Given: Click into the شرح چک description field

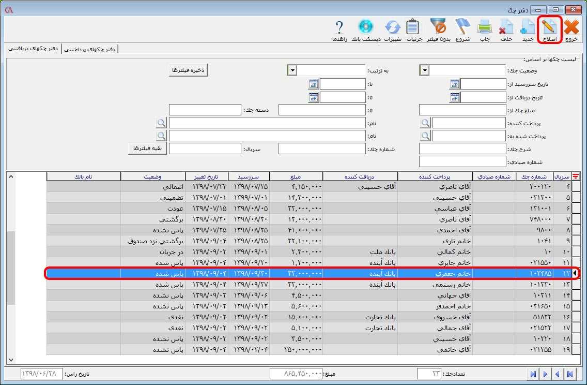Looking at the screenshot, I should click(x=462, y=149).
